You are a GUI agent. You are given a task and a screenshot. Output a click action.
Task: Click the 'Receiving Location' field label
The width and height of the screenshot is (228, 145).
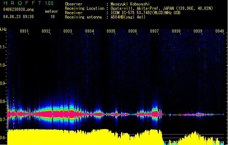pyautogui.click(x=84, y=8)
